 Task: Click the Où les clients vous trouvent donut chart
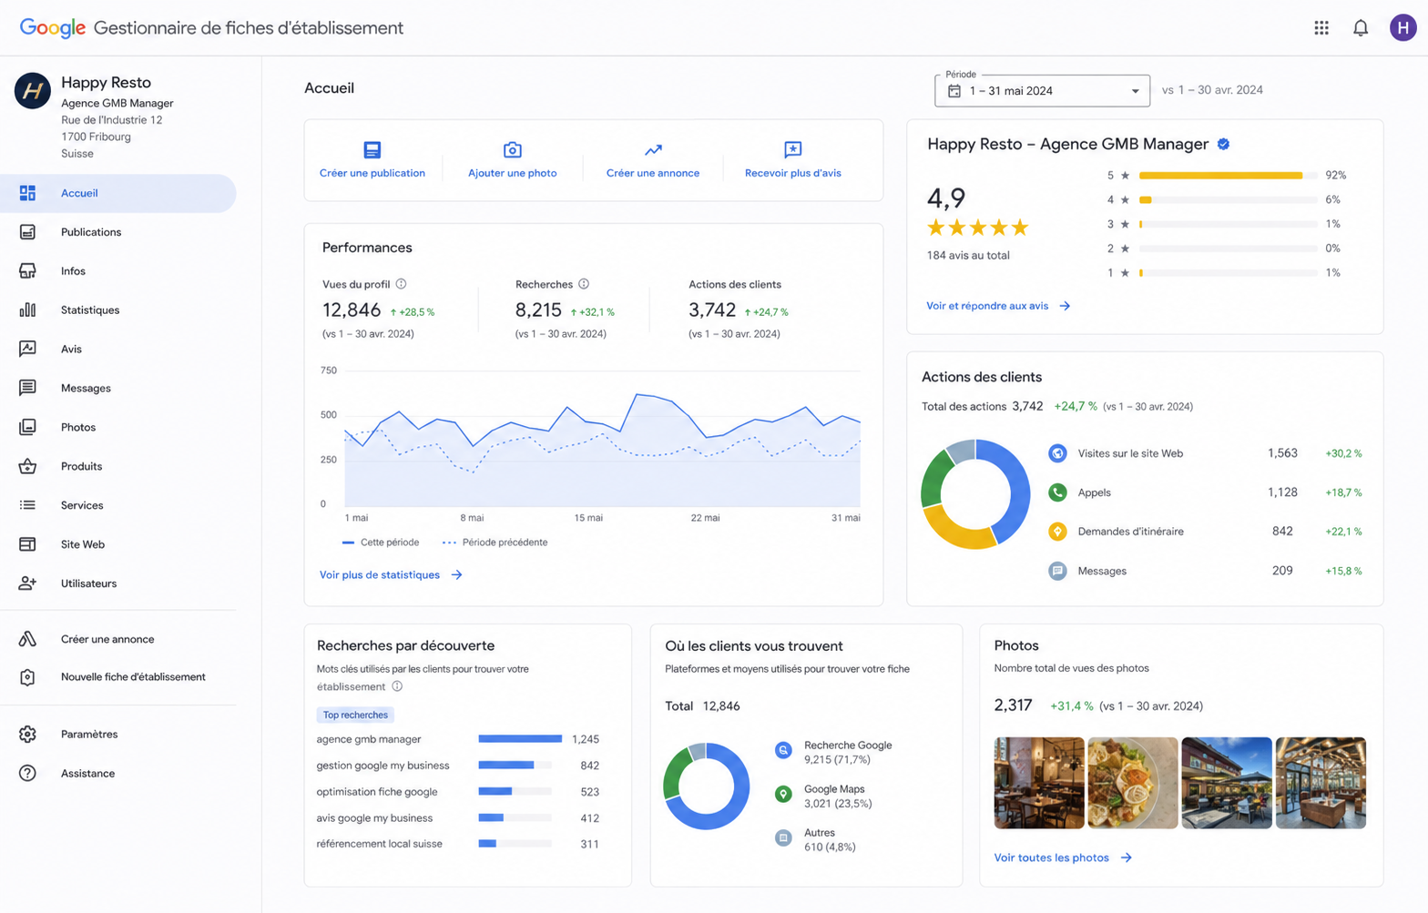(x=707, y=786)
